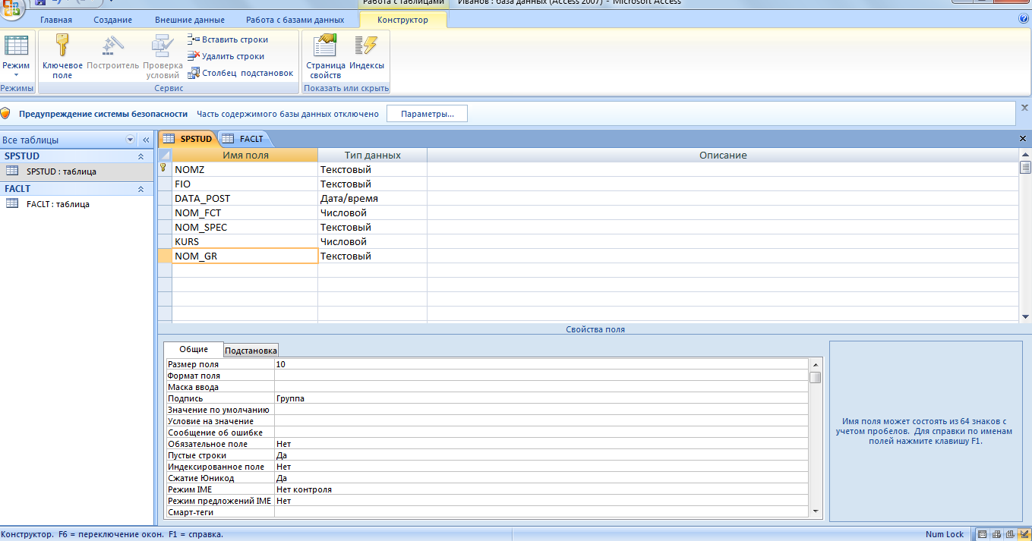Select the Конструктор ribbon tab
This screenshot has height=541, width=1032.
tap(402, 20)
